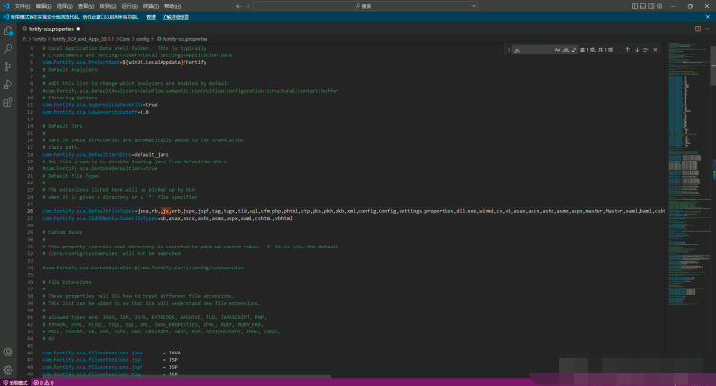Open the 查看(V) menu
Image resolution: width=716 pixels, height=386 pixels.
pos(86,6)
